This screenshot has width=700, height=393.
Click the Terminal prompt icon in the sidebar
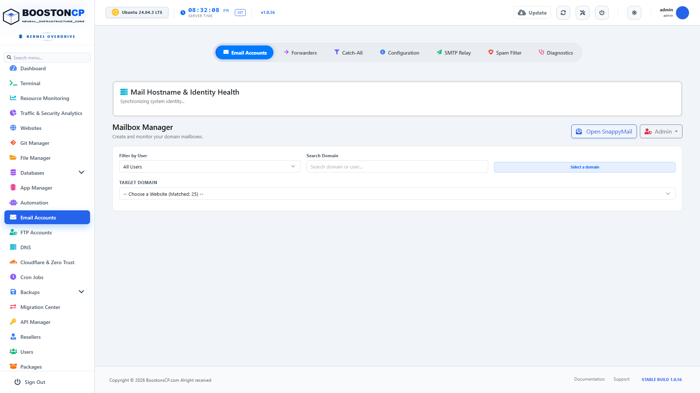point(13,83)
